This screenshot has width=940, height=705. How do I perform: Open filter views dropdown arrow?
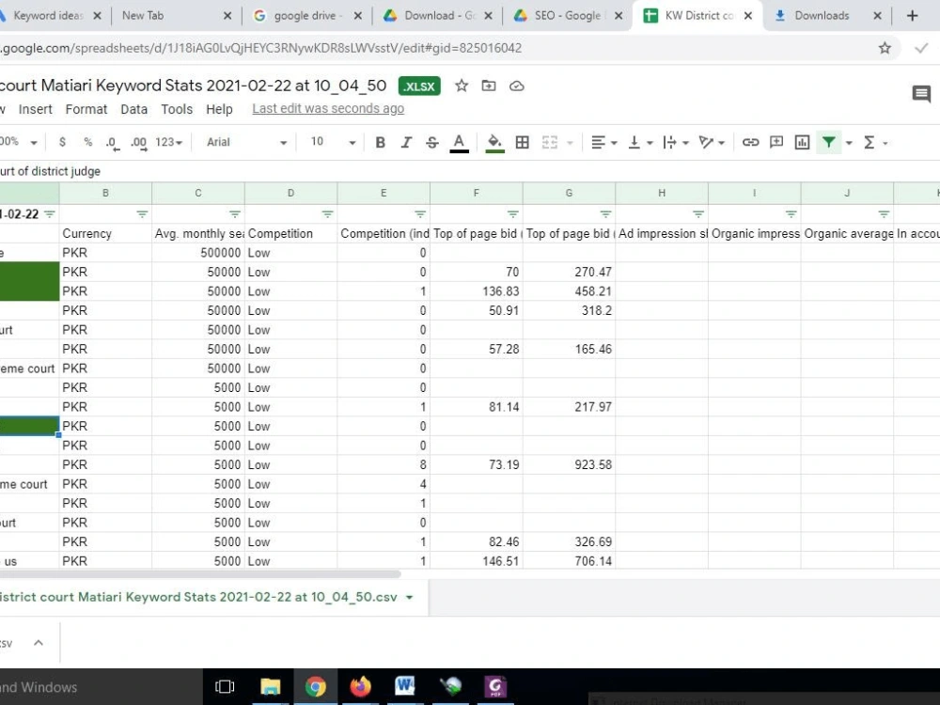tap(849, 143)
